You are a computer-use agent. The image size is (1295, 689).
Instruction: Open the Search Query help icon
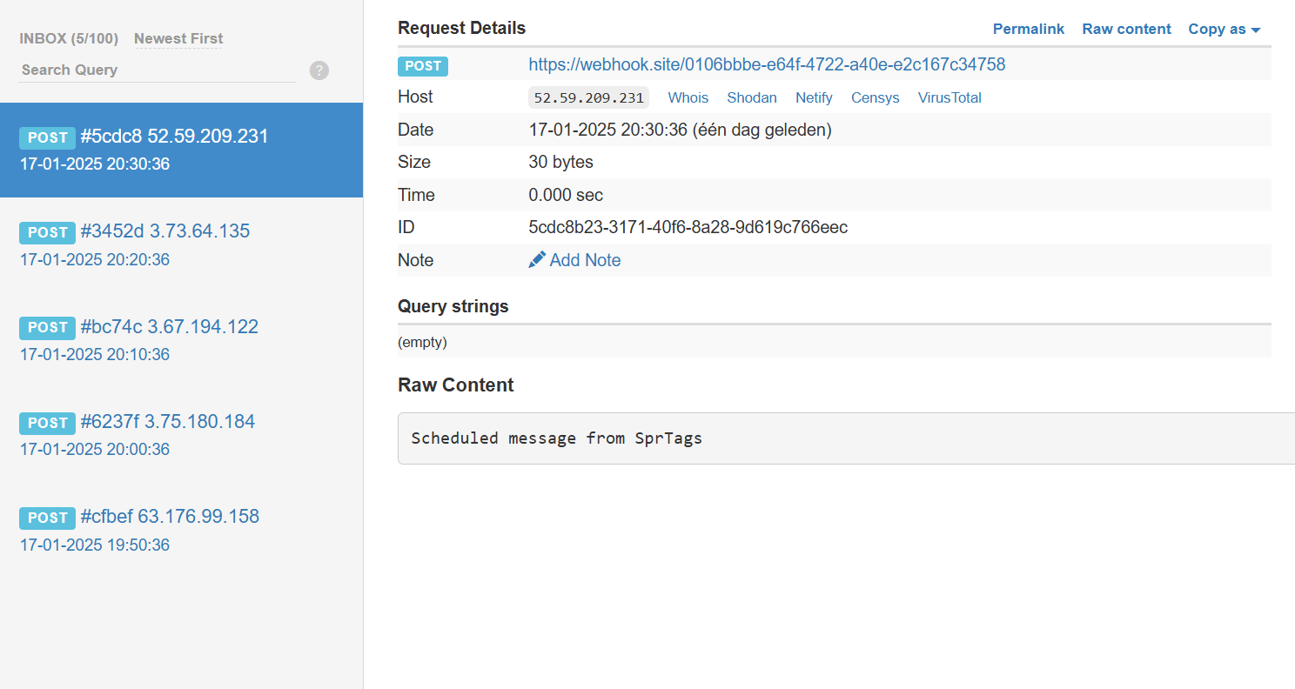coord(319,70)
